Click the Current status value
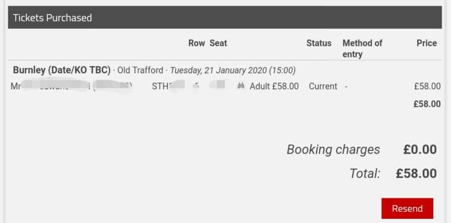The width and height of the screenshot is (451, 223). [323, 86]
